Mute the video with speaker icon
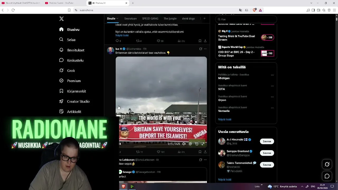The height and width of the screenshot is (190, 338). pos(184,144)
